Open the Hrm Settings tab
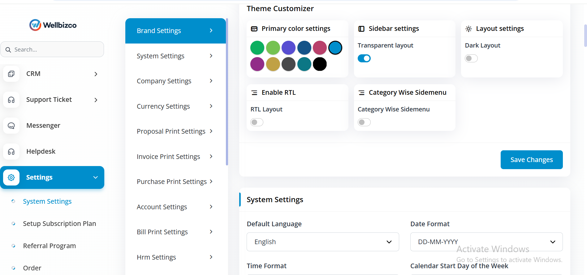The image size is (587, 275). [175, 257]
